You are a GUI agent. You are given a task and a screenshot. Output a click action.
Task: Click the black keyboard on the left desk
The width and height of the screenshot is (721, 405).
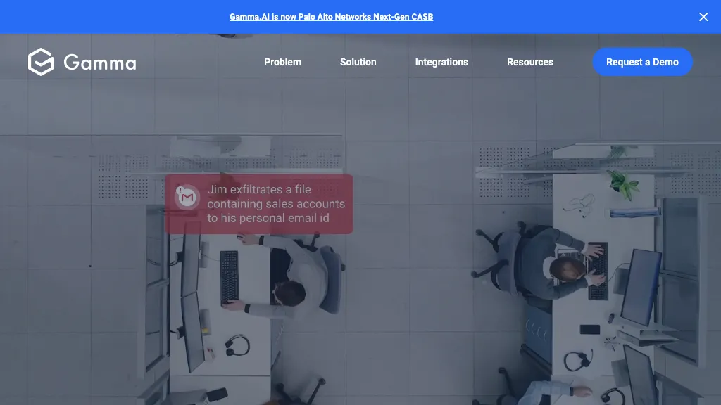click(230, 278)
